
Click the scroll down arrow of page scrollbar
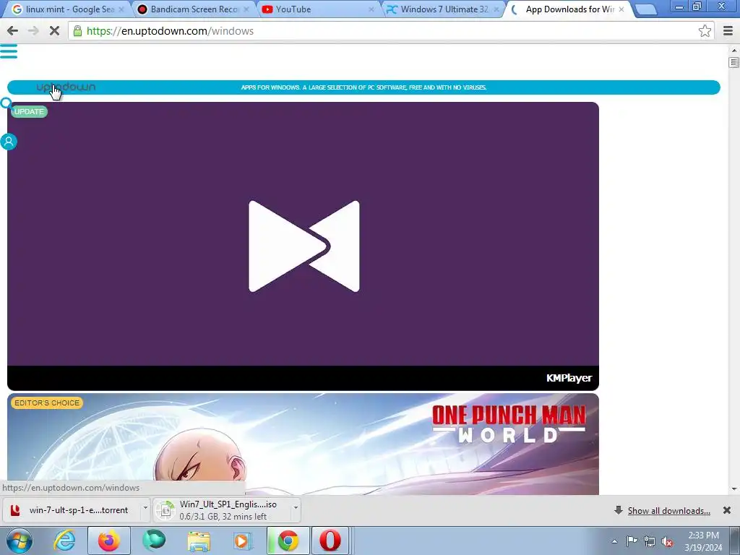pos(734,489)
